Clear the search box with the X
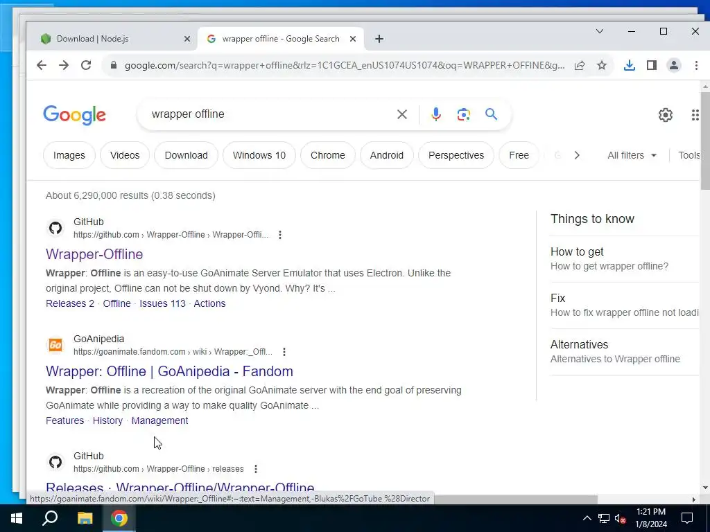710x532 pixels. [402, 114]
